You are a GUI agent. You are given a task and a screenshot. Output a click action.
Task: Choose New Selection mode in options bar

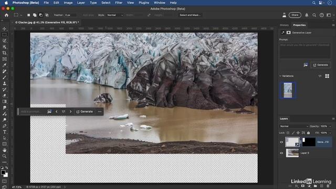(28, 15)
